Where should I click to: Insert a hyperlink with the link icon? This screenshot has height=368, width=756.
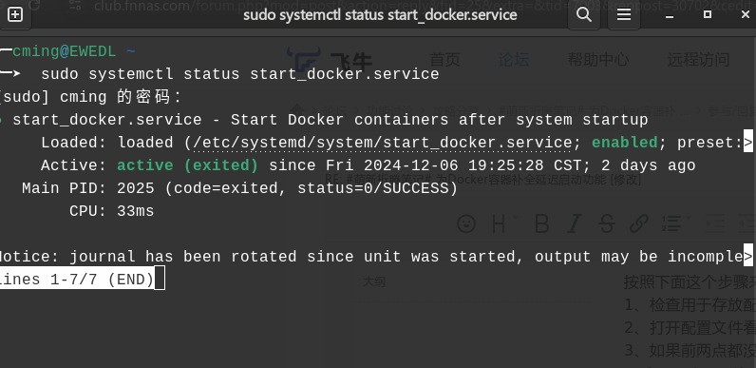pos(639,223)
